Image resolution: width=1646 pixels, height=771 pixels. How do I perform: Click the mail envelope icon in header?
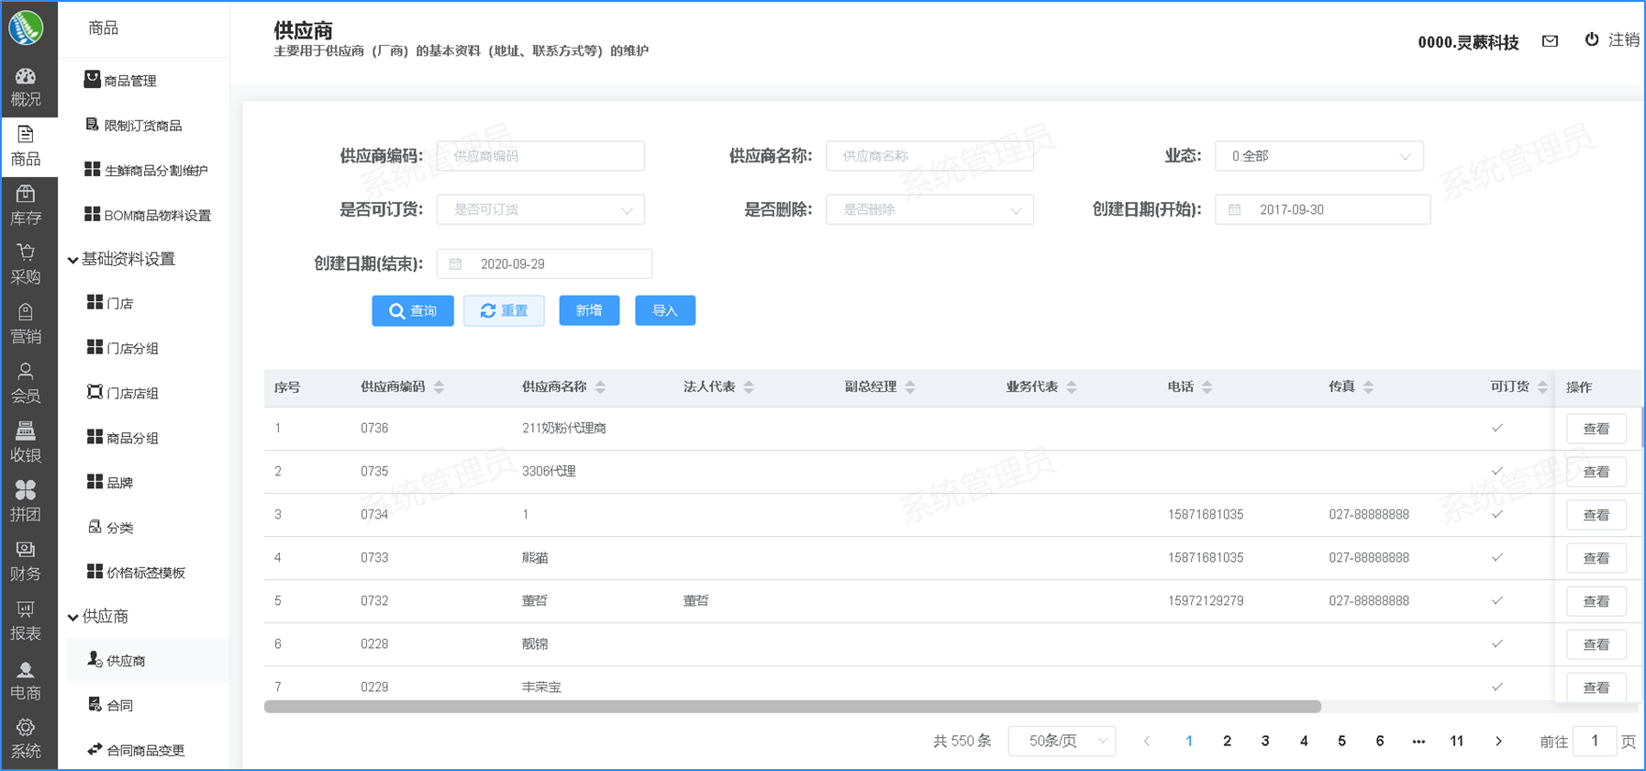pos(1550,40)
